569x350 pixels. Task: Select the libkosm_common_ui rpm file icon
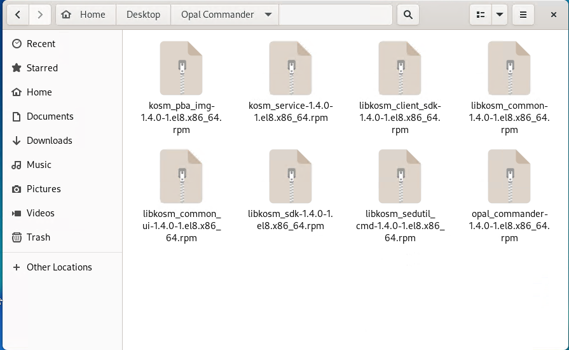pyautogui.click(x=181, y=176)
